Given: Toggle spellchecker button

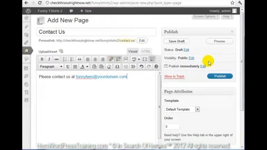Looking at the screenshot, I should pos(134,59).
